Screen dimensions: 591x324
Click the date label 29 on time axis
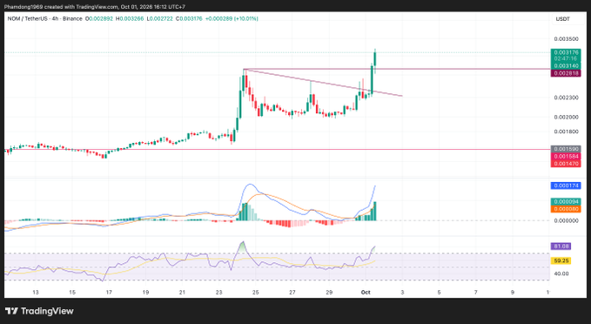329,293
